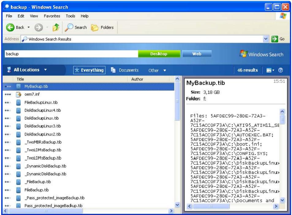Viewport: 292px width, 215px height.
Task: Click the green Back arrow icon
Action: (10, 28)
